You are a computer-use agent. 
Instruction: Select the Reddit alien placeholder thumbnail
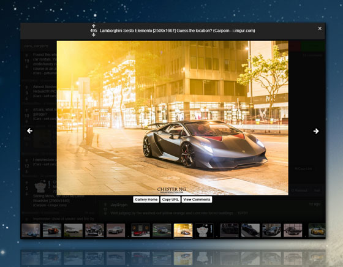point(204,230)
